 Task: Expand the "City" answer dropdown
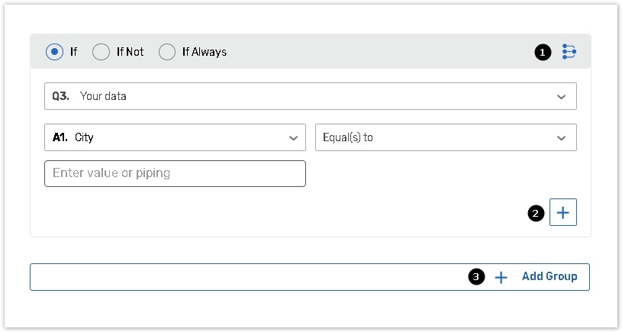[175, 137]
